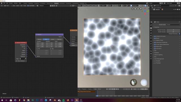181x102 pixels.
Task: Open File Explorer from the taskbar
Action: 28,100
